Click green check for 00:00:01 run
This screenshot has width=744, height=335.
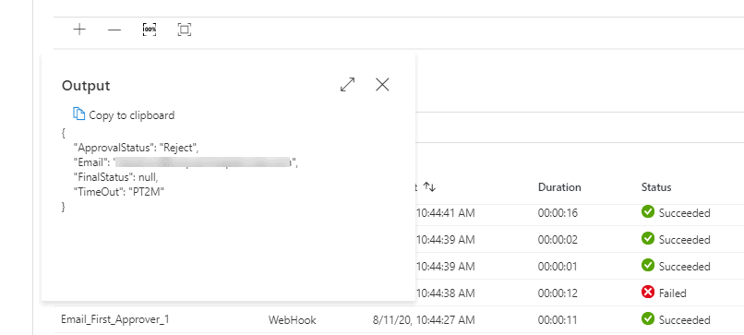pyautogui.click(x=648, y=266)
